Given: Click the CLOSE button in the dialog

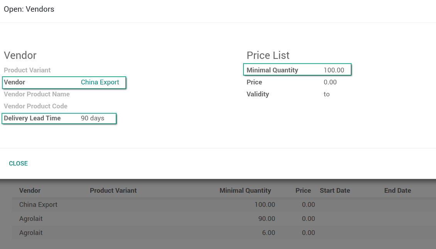Looking at the screenshot, I should click(18, 163).
